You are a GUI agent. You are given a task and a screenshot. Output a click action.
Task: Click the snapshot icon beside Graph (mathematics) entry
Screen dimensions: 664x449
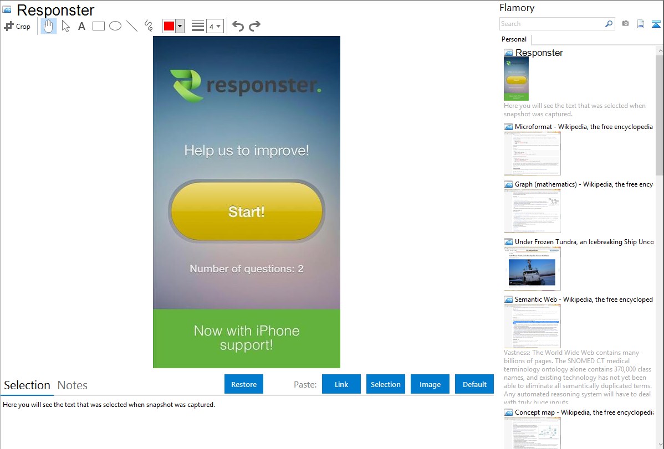[508, 184]
